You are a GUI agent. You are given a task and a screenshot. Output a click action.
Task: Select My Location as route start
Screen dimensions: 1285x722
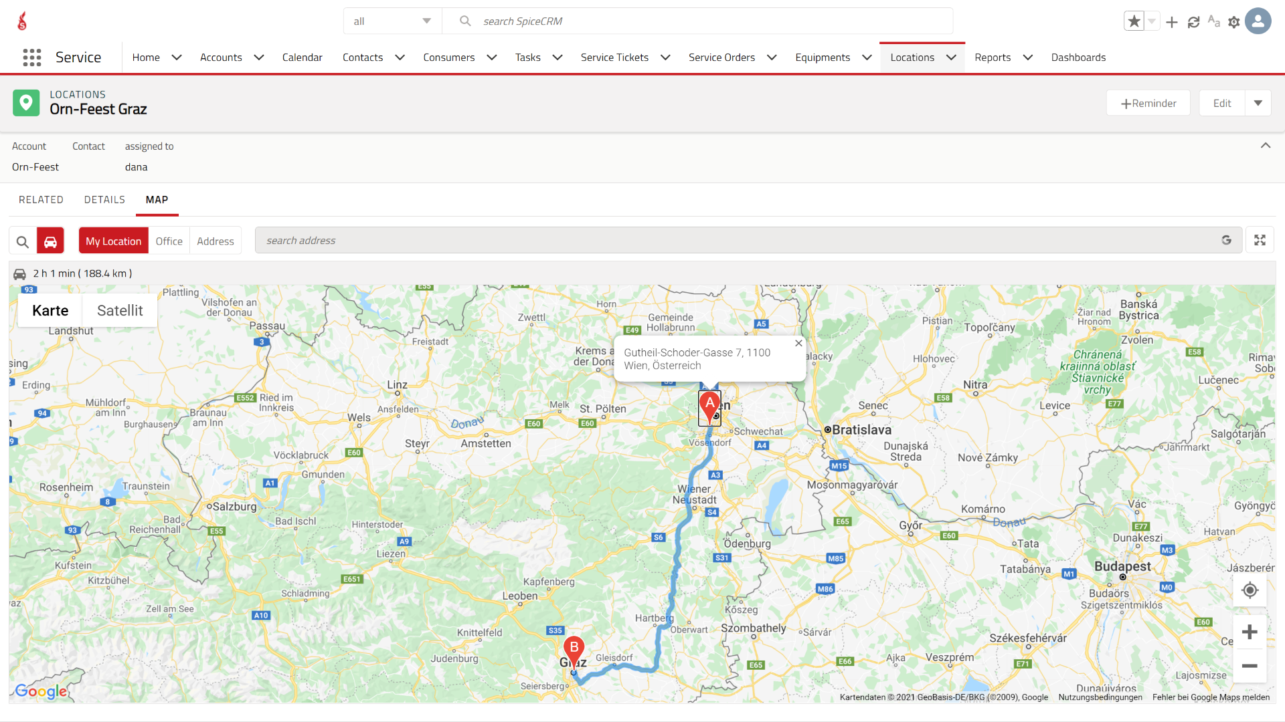(113, 241)
